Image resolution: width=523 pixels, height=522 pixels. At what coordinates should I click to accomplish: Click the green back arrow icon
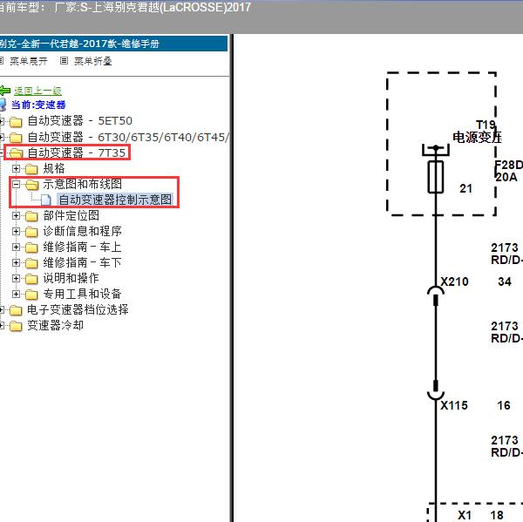point(4,90)
